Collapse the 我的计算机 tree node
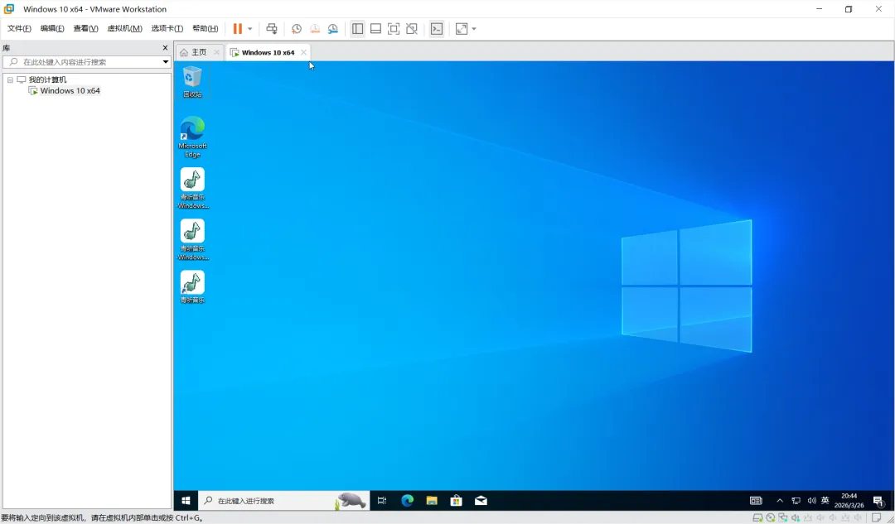This screenshot has height=524, width=895. pyautogui.click(x=10, y=79)
